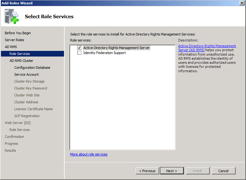The width and height of the screenshot is (246, 180).
Task: Open Before You Begin step
Action: click(x=18, y=33)
